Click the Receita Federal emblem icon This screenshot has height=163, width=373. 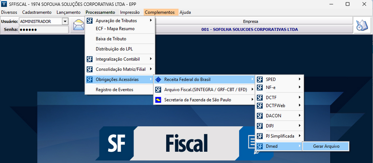point(158,79)
